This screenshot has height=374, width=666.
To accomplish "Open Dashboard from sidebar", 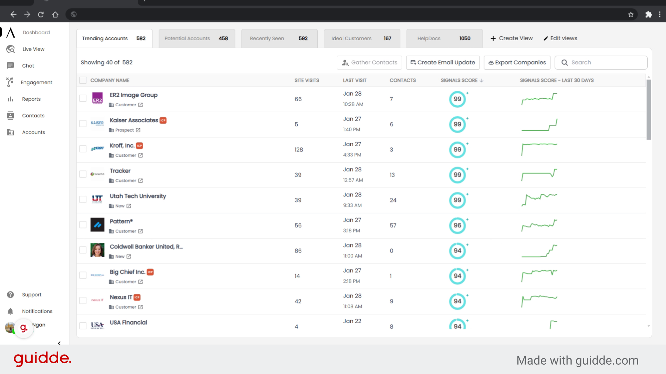I will [x=36, y=33].
